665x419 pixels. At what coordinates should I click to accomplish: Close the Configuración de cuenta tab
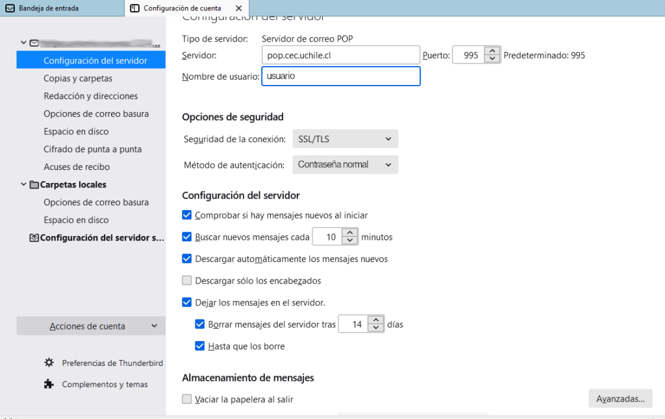pyautogui.click(x=238, y=8)
